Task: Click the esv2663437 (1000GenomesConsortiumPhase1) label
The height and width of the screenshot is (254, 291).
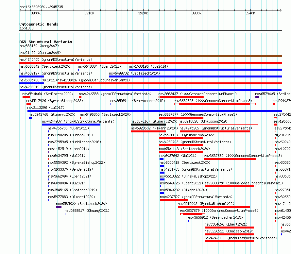Action: [197, 94]
